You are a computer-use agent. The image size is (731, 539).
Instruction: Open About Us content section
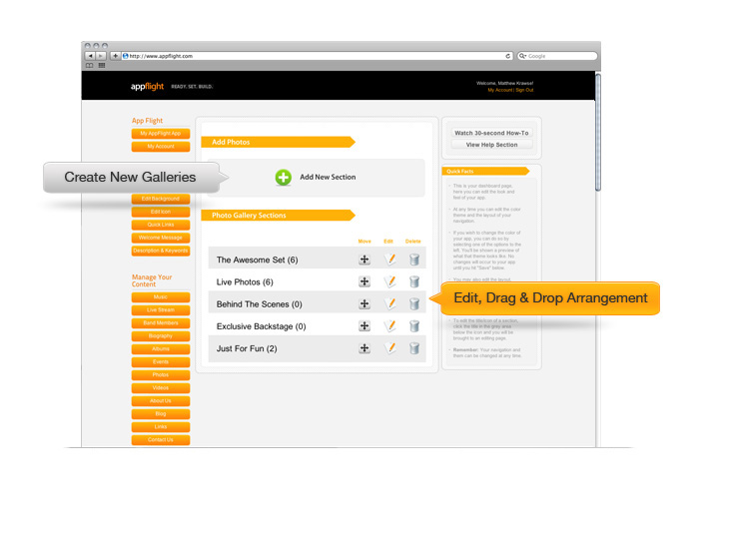click(x=161, y=401)
